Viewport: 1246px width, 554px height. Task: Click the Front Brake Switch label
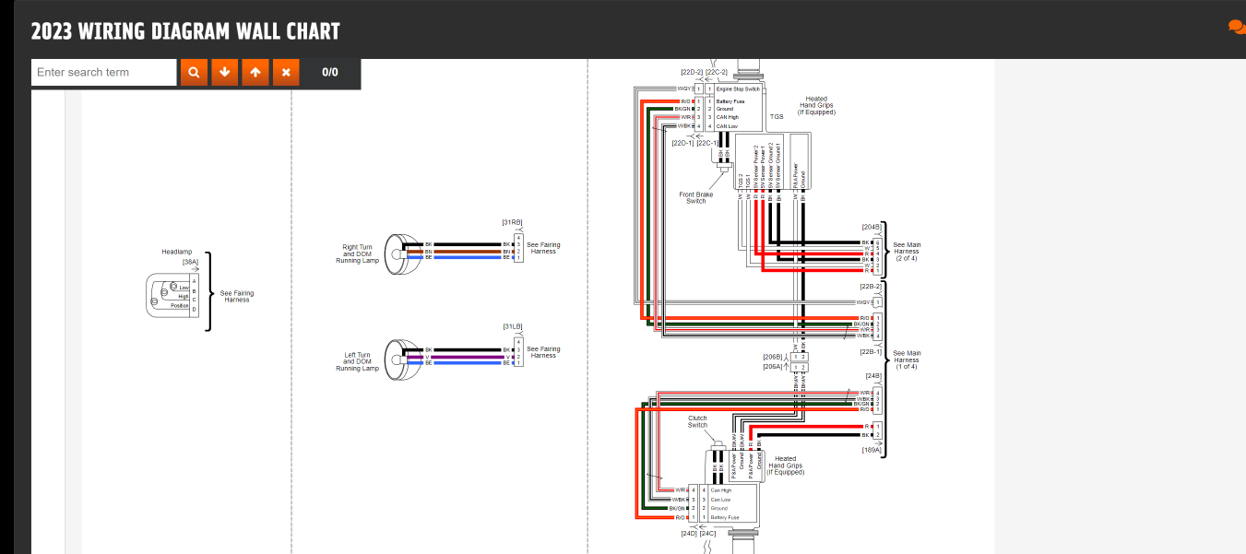(696, 197)
